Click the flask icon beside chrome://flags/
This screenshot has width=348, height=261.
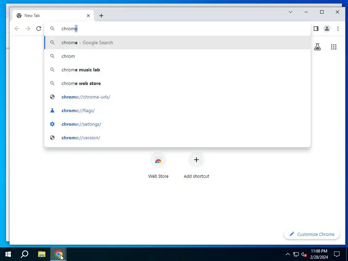[x=52, y=110]
